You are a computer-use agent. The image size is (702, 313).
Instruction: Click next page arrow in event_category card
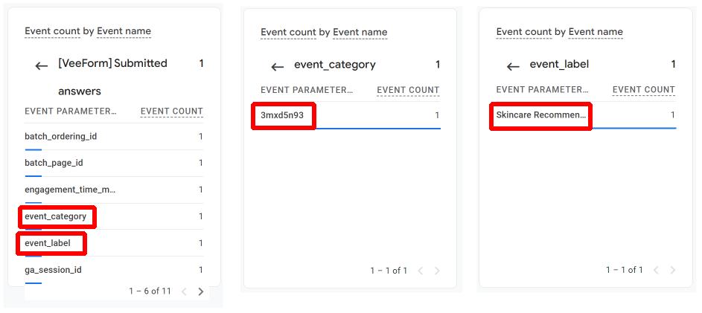click(437, 271)
